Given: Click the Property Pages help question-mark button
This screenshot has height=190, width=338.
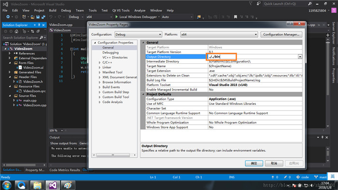Looking at the screenshot, I should tap(290, 24).
